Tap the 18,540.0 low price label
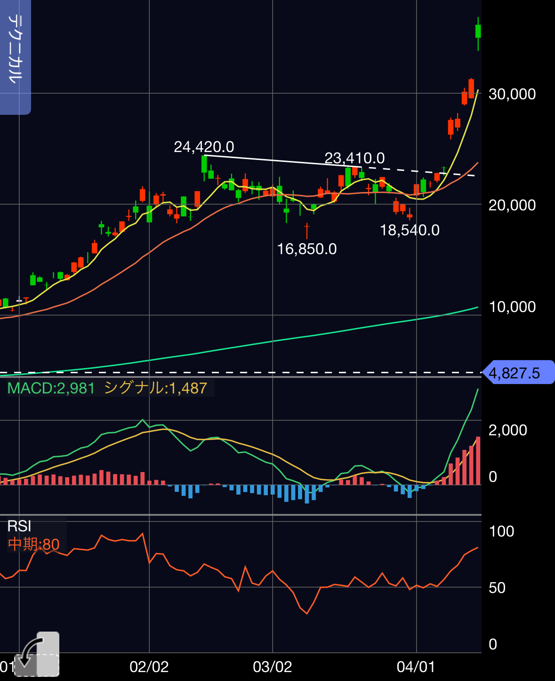 [x=410, y=230]
